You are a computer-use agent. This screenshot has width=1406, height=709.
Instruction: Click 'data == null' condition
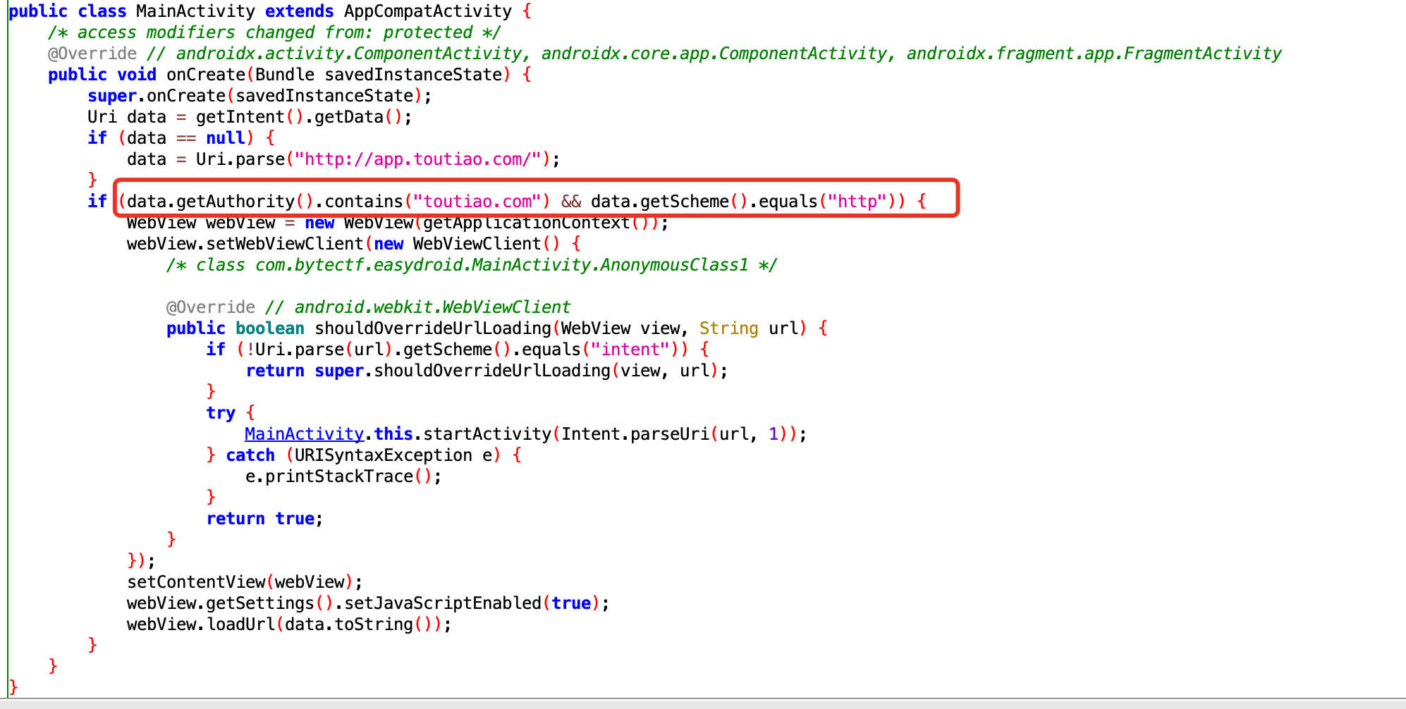[x=186, y=138]
